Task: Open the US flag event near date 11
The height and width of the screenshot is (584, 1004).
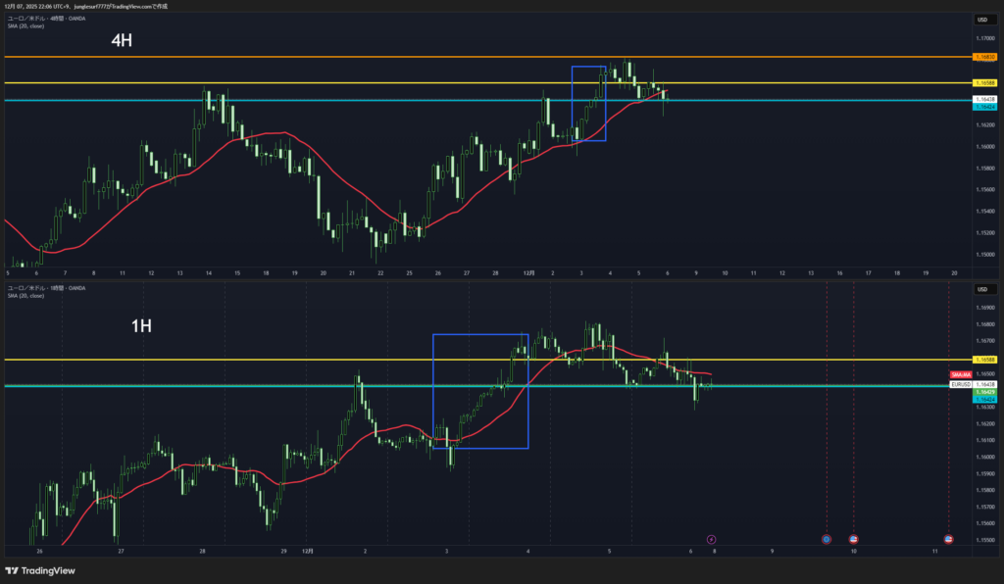Action: click(949, 539)
